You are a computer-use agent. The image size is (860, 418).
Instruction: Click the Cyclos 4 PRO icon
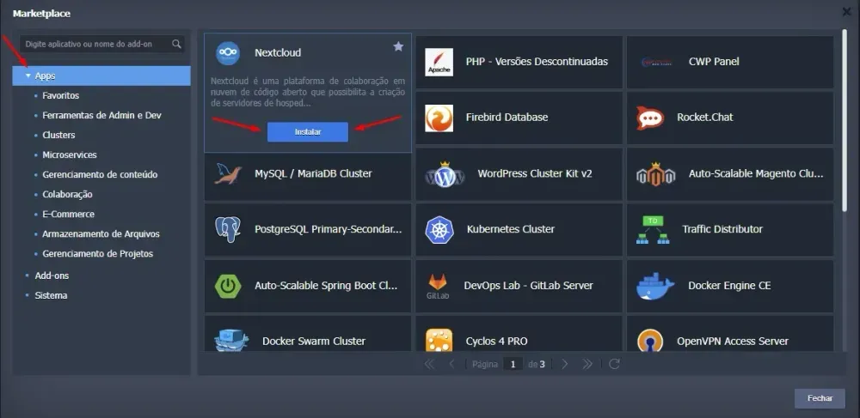pos(439,340)
